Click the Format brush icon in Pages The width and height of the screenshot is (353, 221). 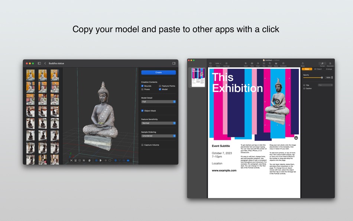click(x=323, y=63)
